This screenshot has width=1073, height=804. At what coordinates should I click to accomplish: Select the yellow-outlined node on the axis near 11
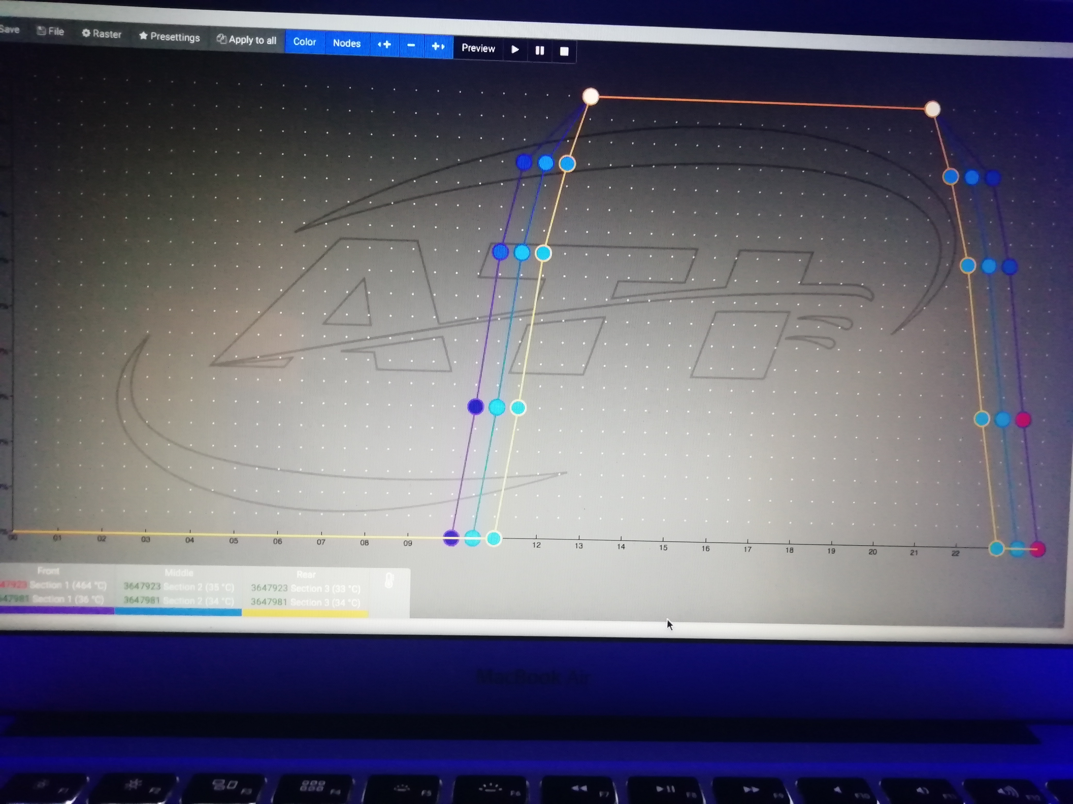494,538
